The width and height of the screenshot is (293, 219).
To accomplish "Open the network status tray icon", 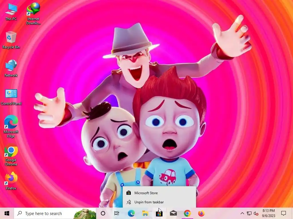I will [x=249, y=213].
